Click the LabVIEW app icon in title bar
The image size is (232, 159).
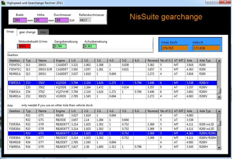[x=4, y=3]
